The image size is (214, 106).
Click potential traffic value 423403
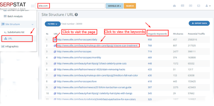click(x=192, y=87)
